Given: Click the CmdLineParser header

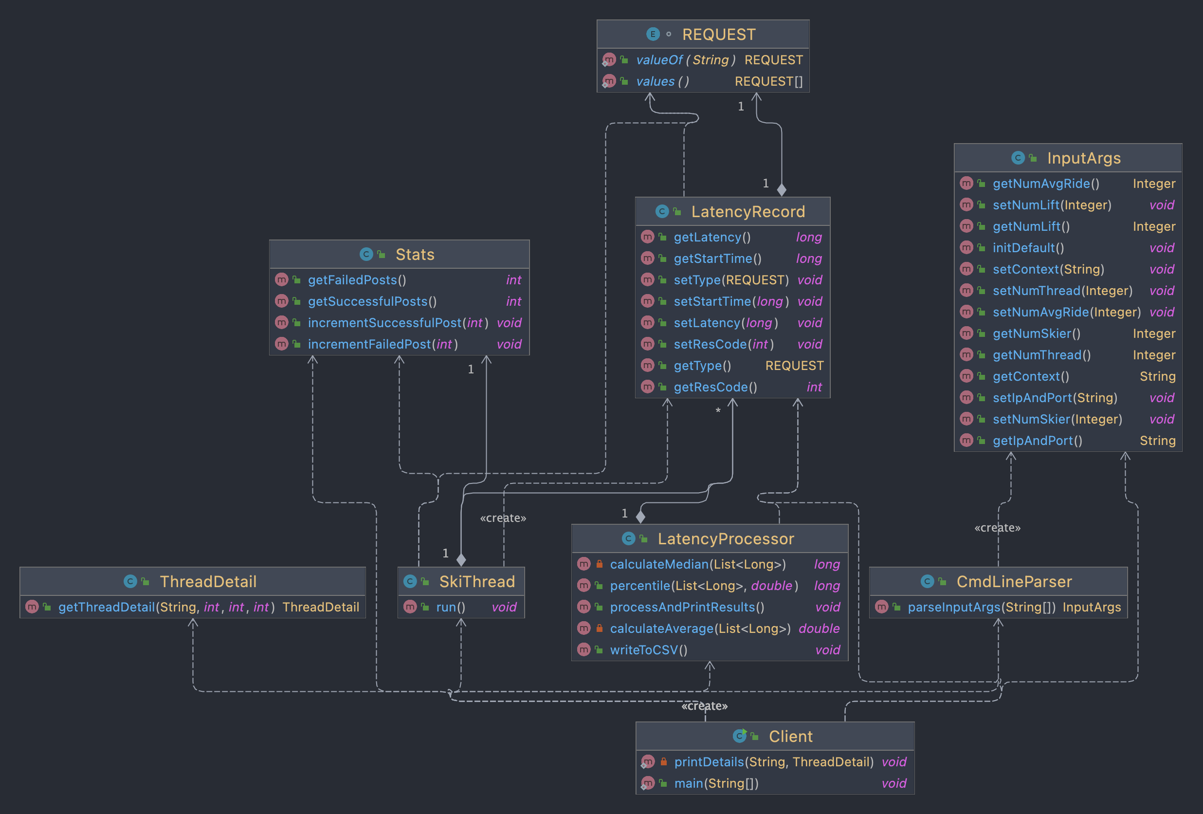Looking at the screenshot, I should [998, 581].
